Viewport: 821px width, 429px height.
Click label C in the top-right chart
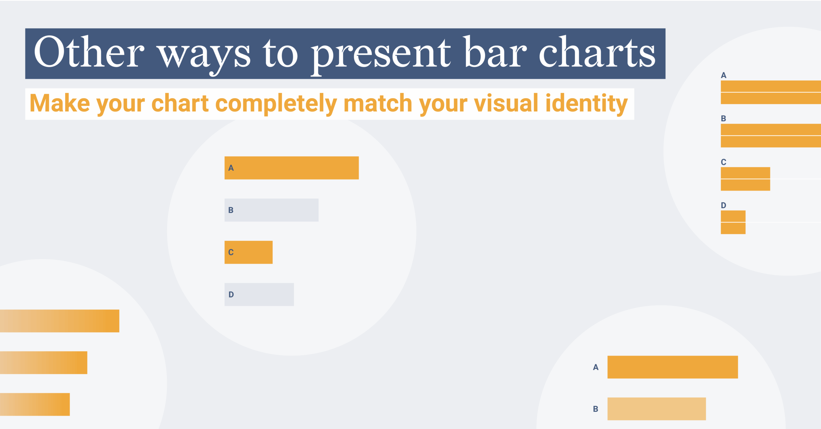pyautogui.click(x=724, y=162)
